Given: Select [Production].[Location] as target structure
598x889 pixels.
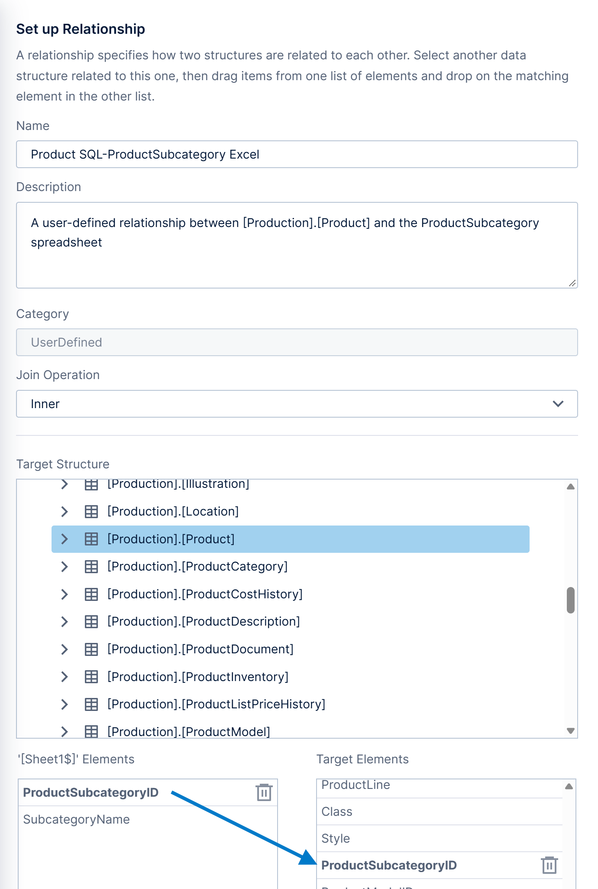Looking at the screenshot, I should click(x=173, y=512).
